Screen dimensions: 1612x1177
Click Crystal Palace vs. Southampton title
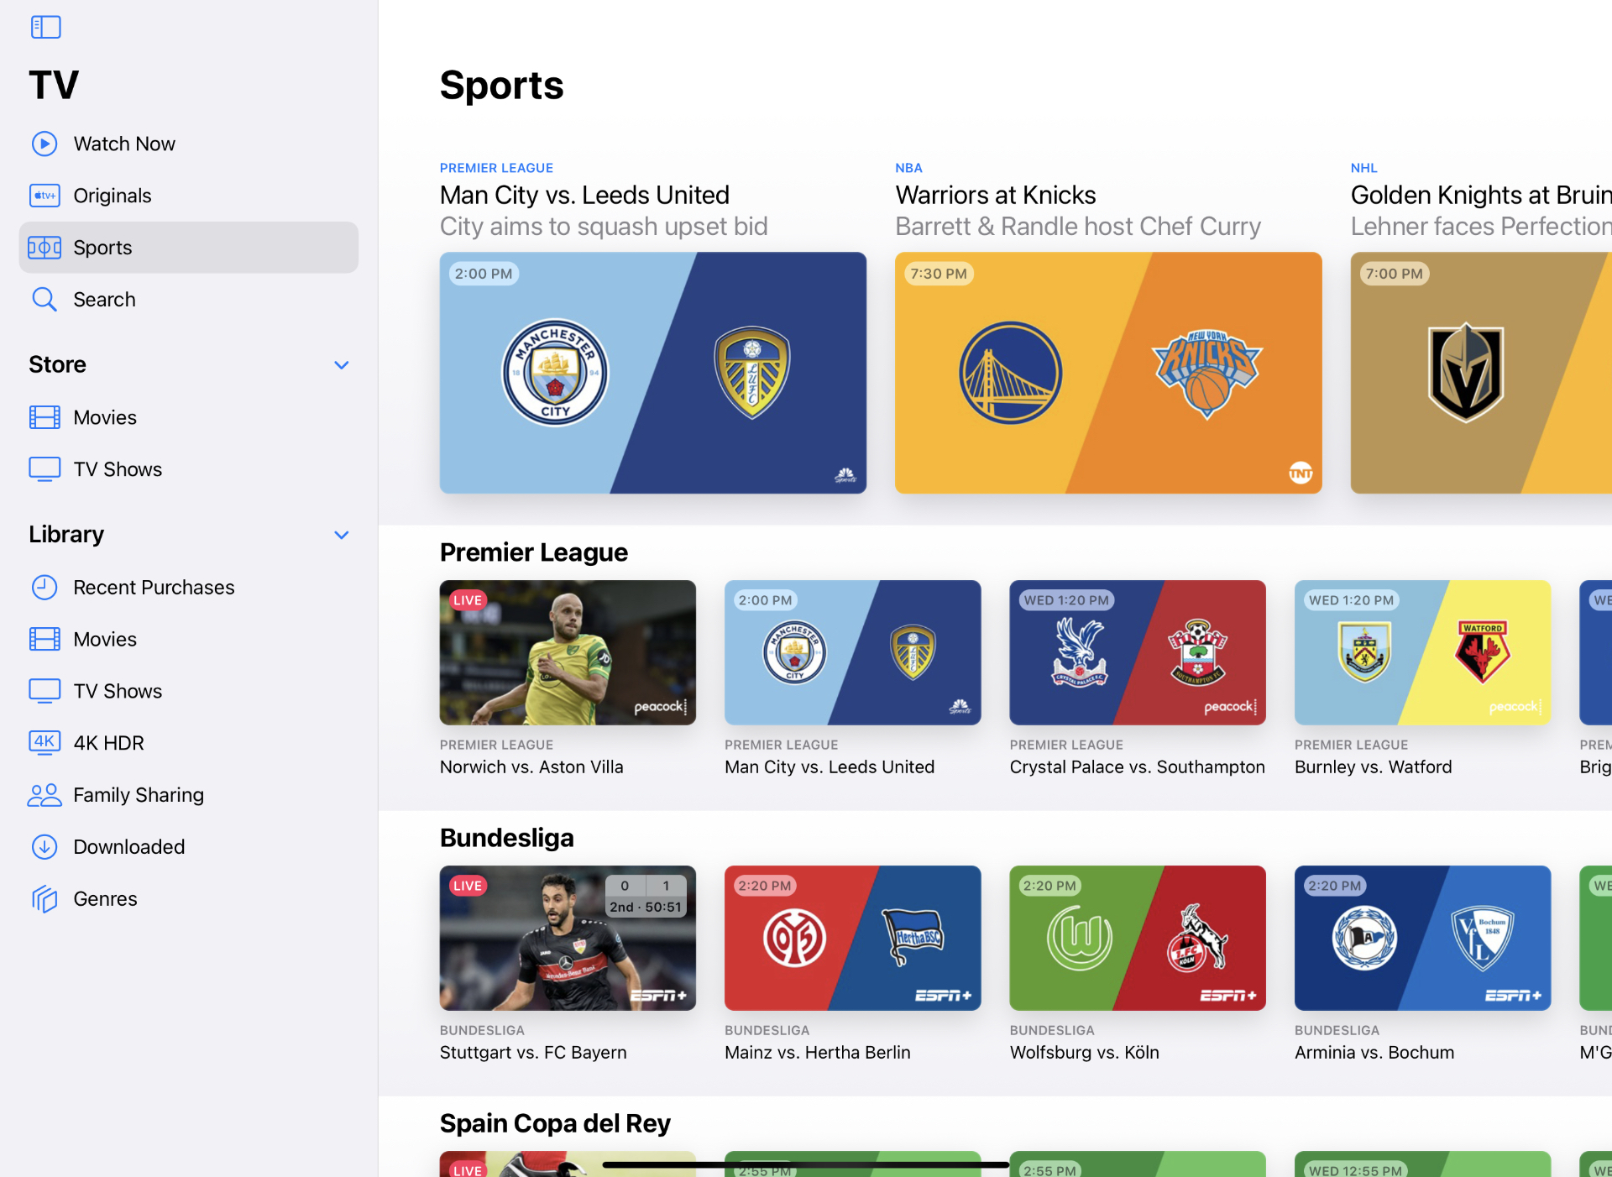coord(1137,766)
